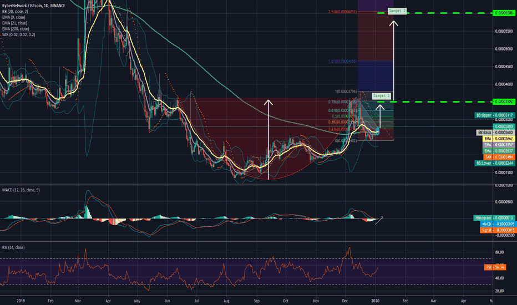Image resolution: width=517 pixels, height=305 pixels.
Task: Click the BB:Lower price label
Action: point(495,163)
